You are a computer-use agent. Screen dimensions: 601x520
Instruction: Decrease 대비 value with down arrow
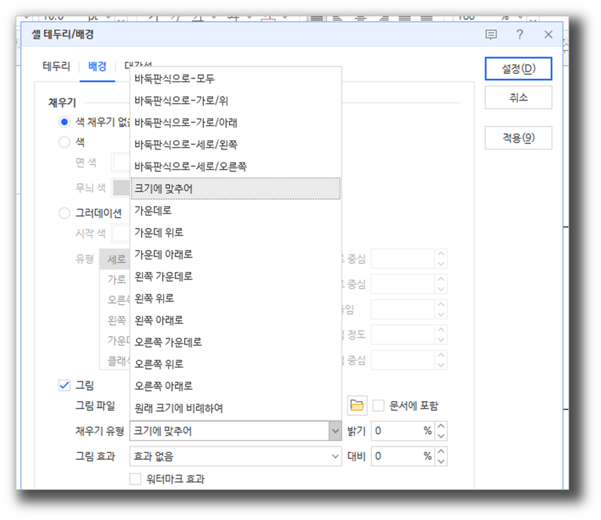click(441, 461)
